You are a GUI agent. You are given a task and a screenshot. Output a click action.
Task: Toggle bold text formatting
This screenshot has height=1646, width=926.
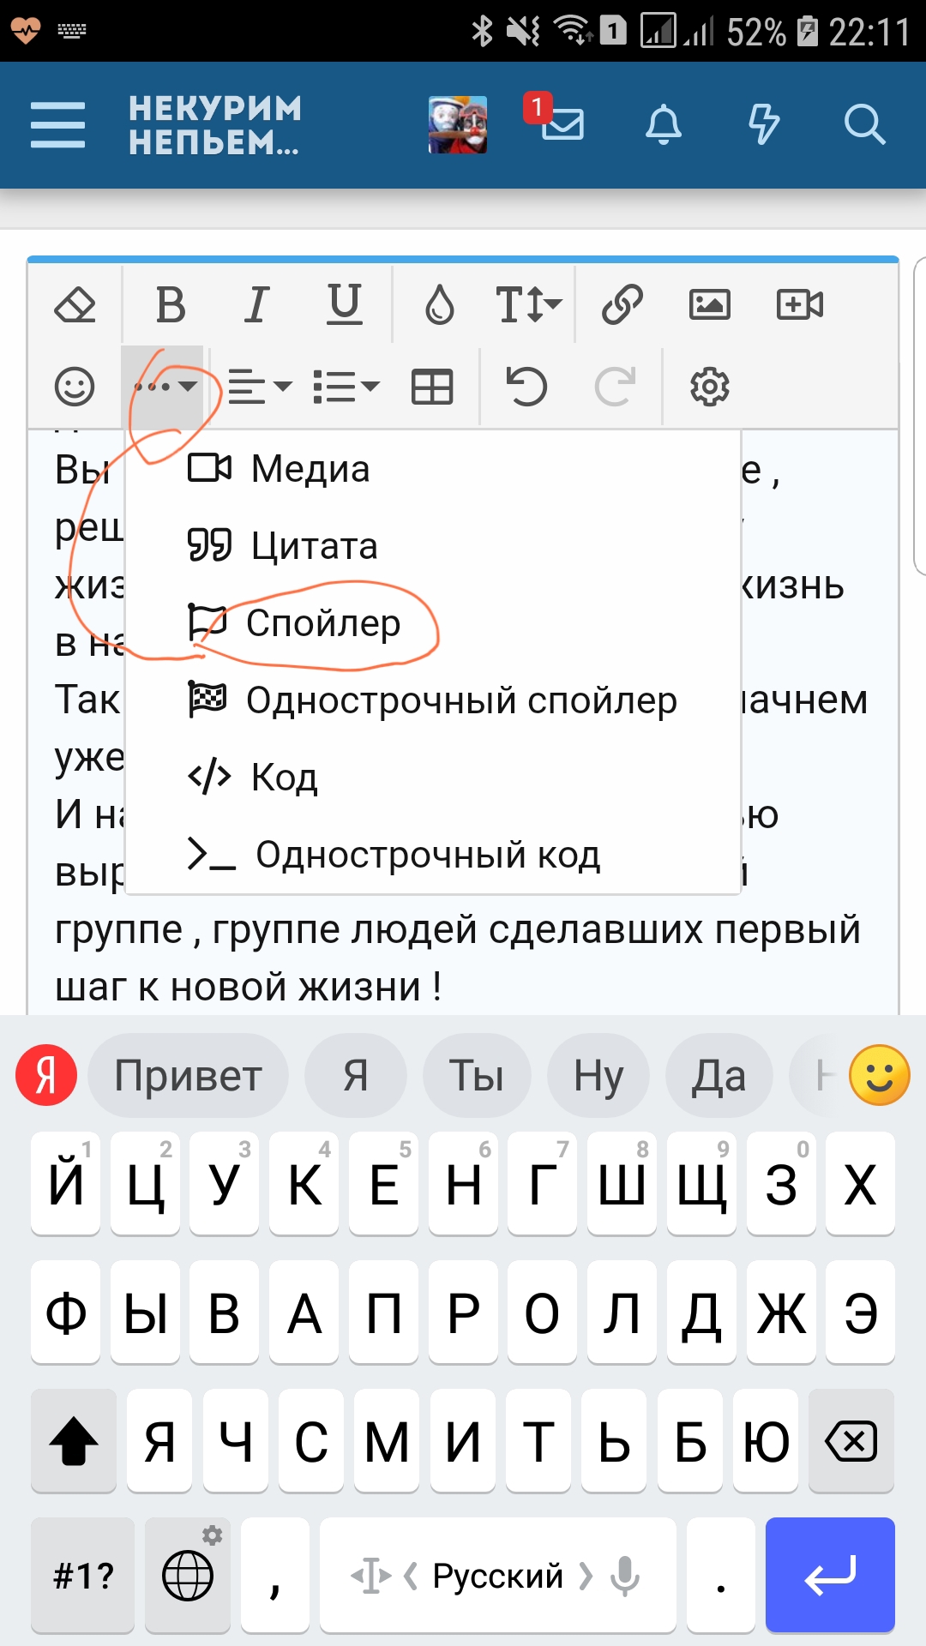(171, 304)
